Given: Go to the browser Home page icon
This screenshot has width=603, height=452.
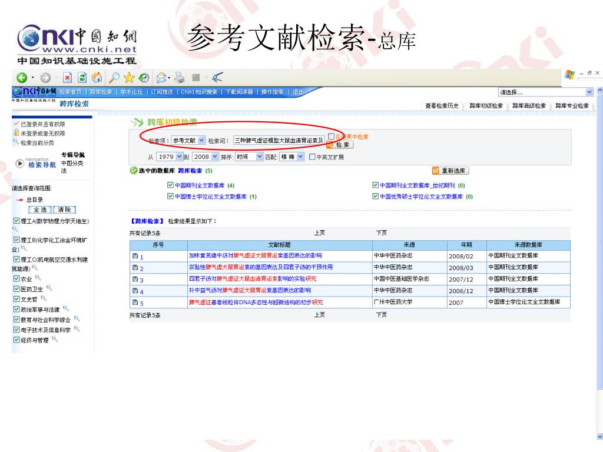Looking at the screenshot, I should tap(97, 78).
